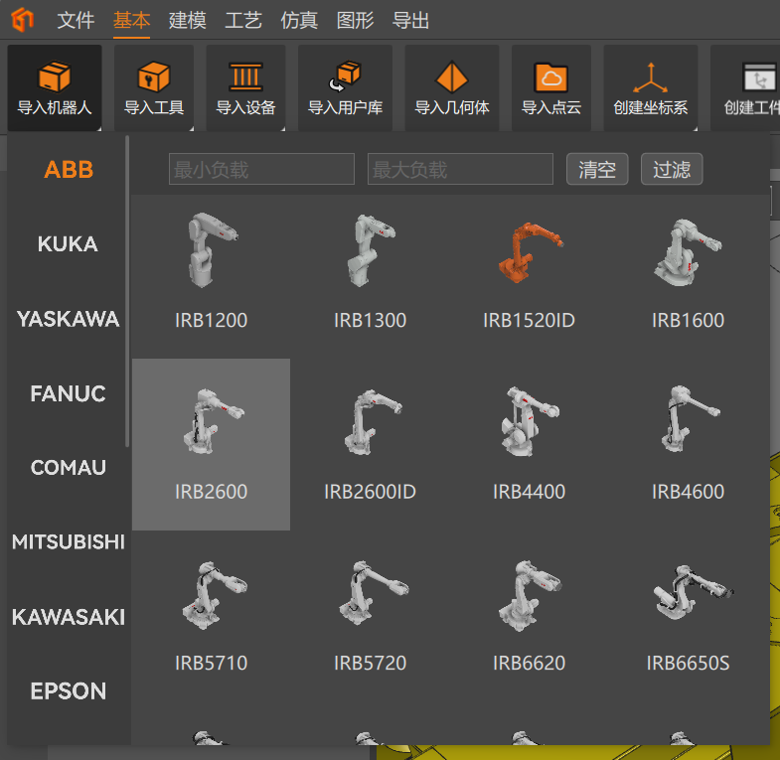Open the 图形 tab
780x760 pixels.
[355, 21]
